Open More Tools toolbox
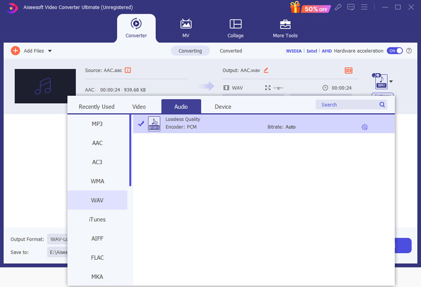The image size is (421, 287). pyautogui.click(x=285, y=24)
